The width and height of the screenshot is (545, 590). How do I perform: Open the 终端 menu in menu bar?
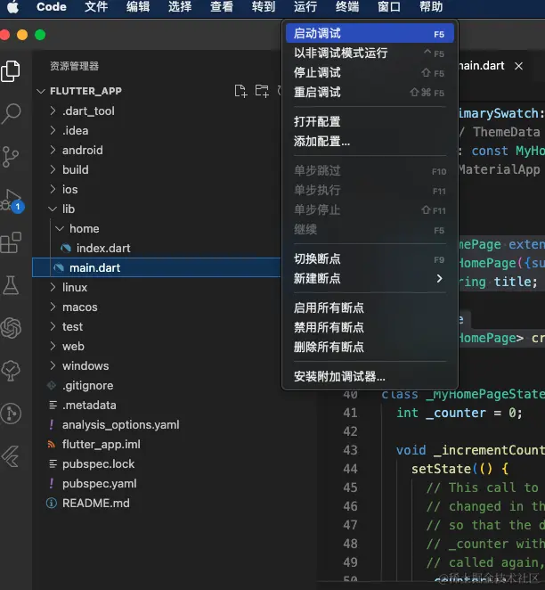(x=347, y=7)
